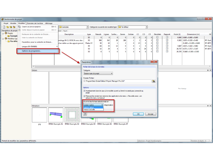Open the Modèle menu
This screenshot has height=160, width=213.
pyautogui.click(x=13, y=23)
